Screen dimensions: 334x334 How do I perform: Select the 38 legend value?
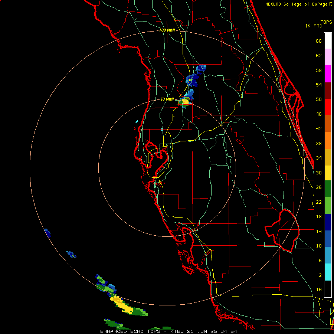click(319, 144)
